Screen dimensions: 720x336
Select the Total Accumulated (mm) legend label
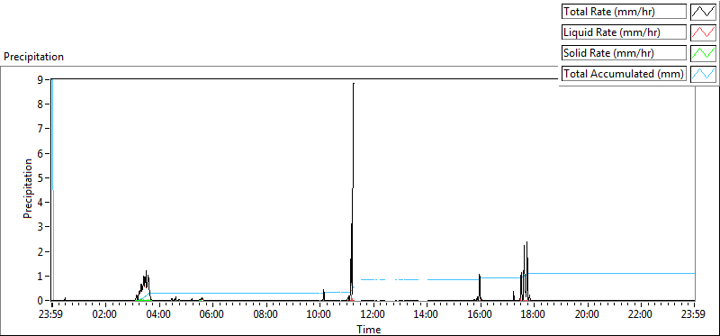(x=624, y=74)
